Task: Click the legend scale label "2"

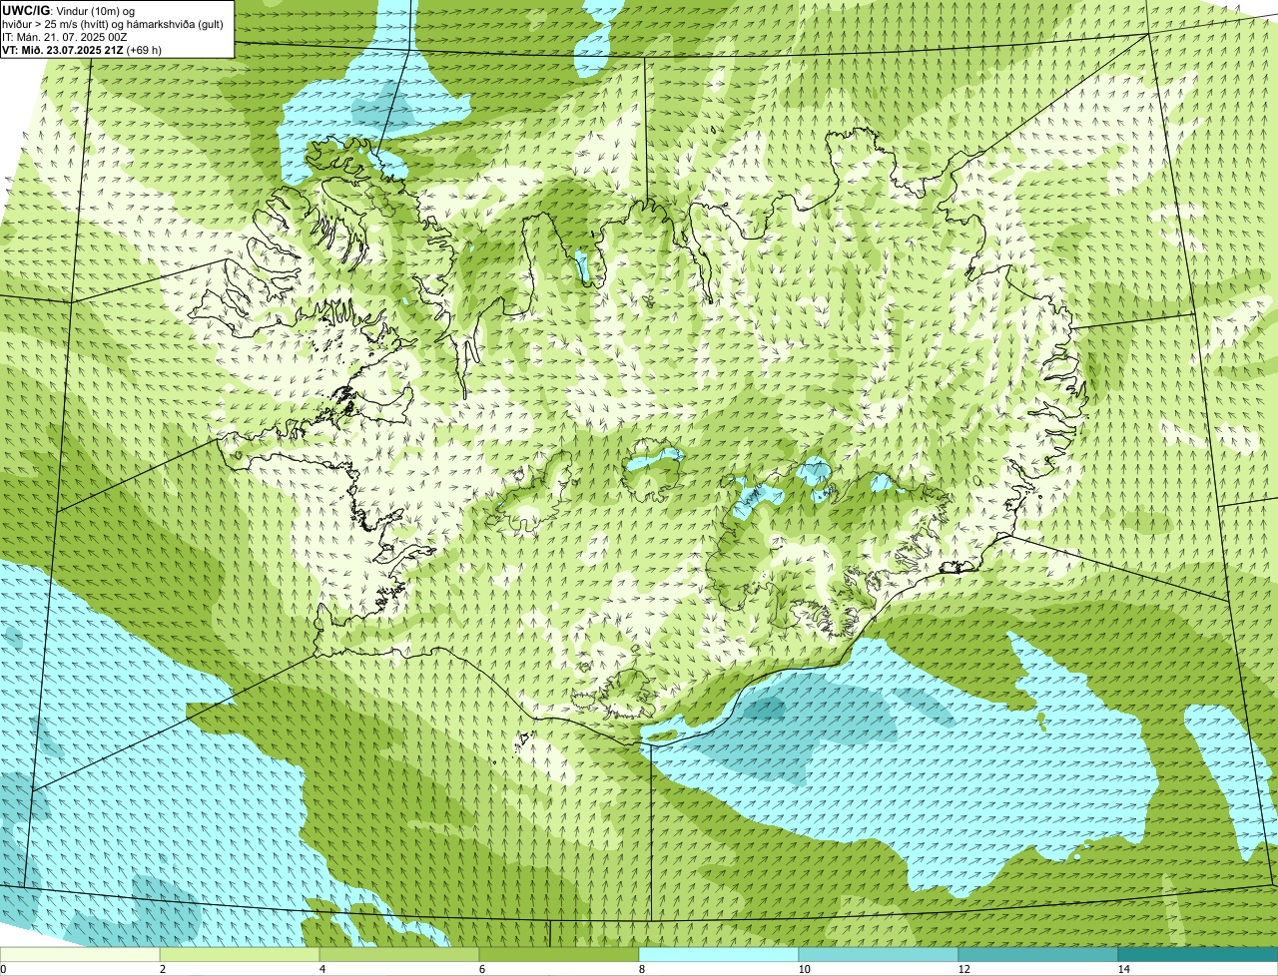Action: click(x=162, y=969)
